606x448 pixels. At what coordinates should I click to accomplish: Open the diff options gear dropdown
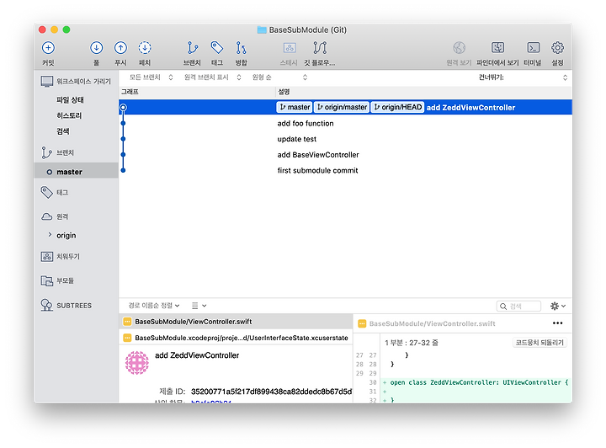coord(558,307)
